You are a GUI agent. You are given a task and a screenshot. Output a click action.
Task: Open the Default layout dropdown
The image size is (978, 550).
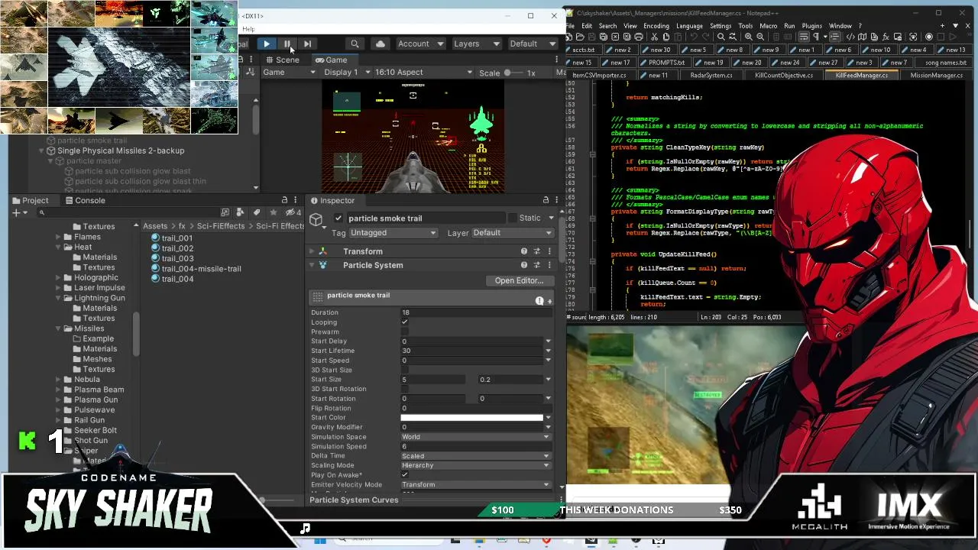[532, 44]
